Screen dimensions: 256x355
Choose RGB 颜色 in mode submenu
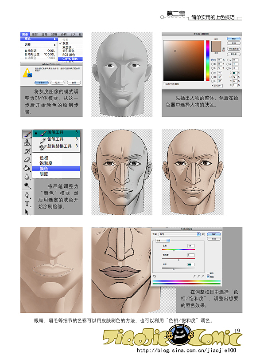coord(70,55)
